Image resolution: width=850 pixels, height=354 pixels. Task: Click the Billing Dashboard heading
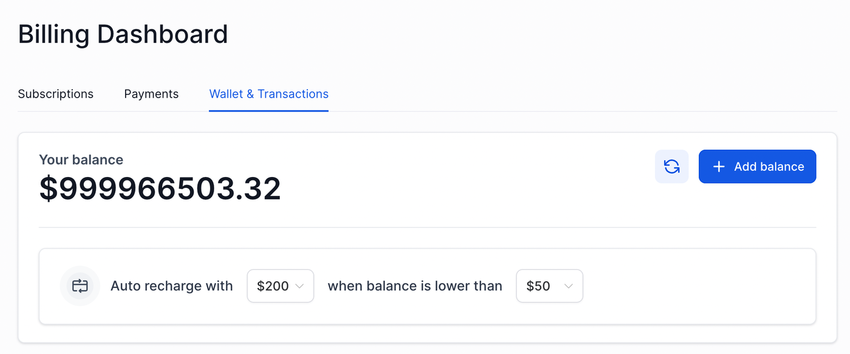(x=123, y=35)
